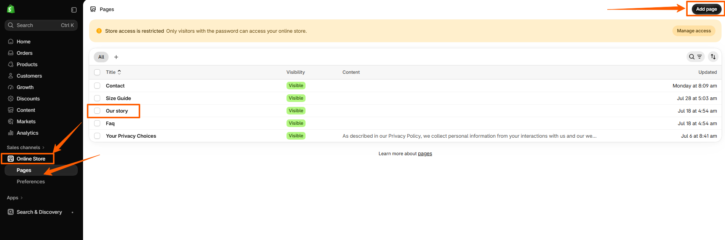The width and height of the screenshot is (725, 240).
Task: Click the Online Store storefront icon
Action: pos(11,159)
